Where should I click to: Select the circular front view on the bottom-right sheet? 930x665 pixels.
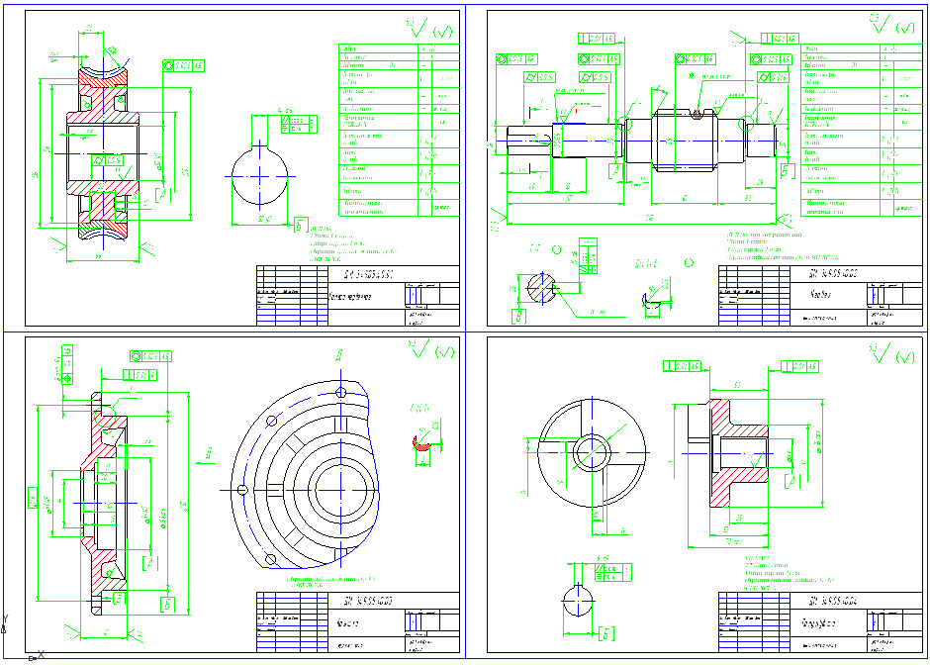point(592,452)
